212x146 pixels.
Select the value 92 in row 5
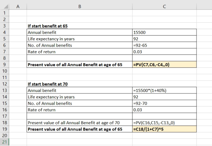pyautogui.click(x=164, y=39)
